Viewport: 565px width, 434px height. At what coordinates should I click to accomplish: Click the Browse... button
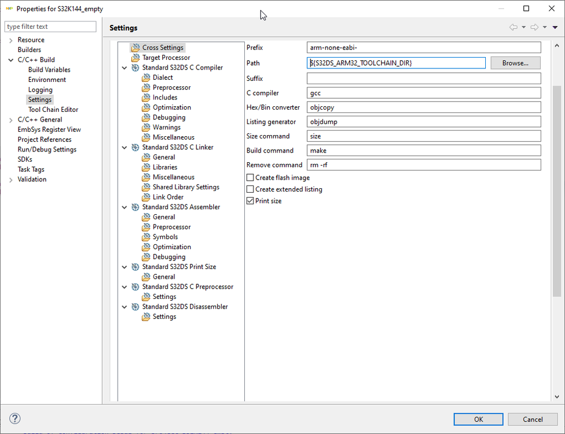point(515,63)
